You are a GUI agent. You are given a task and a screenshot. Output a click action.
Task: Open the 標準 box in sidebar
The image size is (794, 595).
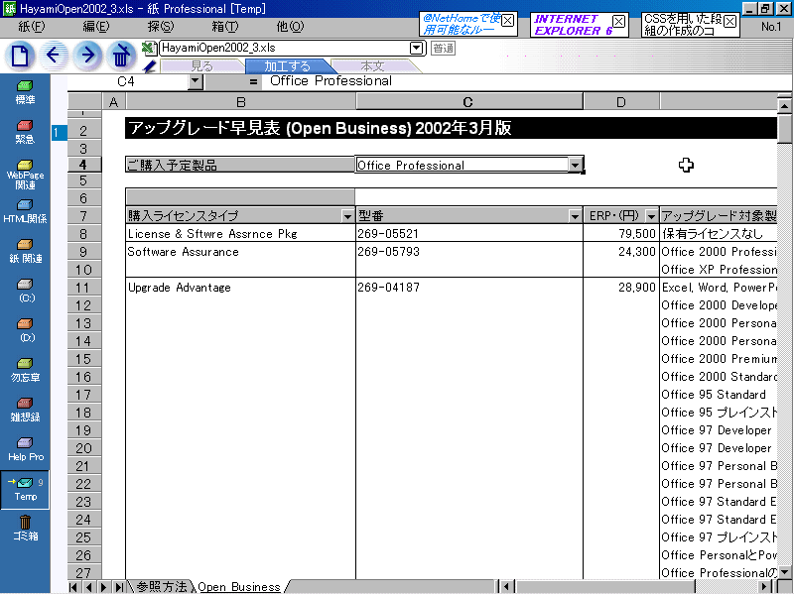tap(25, 93)
